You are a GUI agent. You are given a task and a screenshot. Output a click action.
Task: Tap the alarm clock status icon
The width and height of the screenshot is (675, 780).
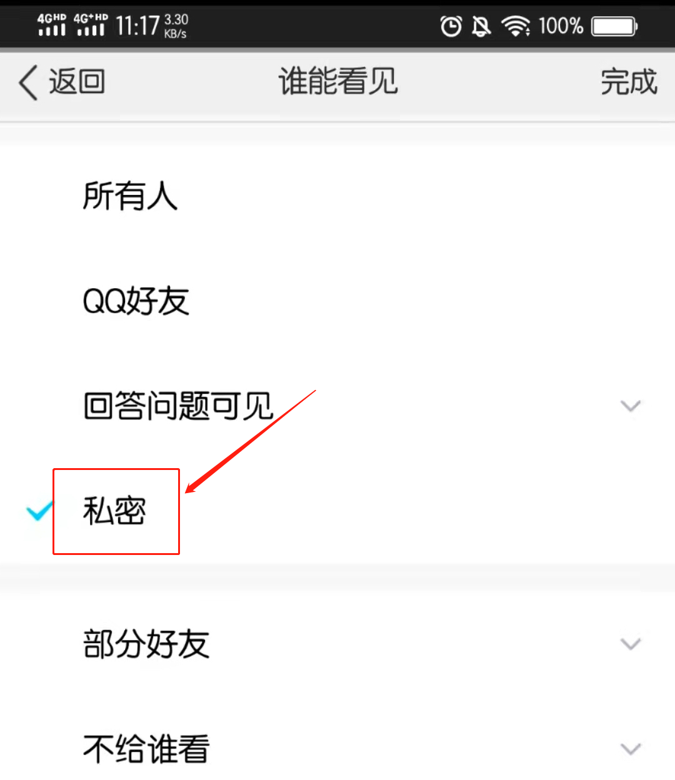(x=451, y=26)
